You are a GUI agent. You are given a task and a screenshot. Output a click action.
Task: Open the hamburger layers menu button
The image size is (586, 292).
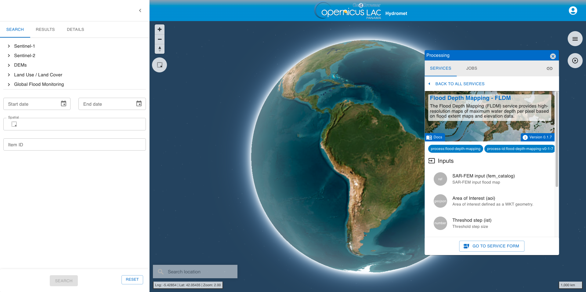pos(575,39)
